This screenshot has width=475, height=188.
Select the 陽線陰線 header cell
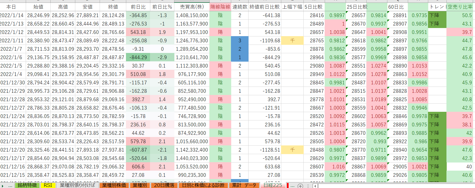tap(220, 7)
